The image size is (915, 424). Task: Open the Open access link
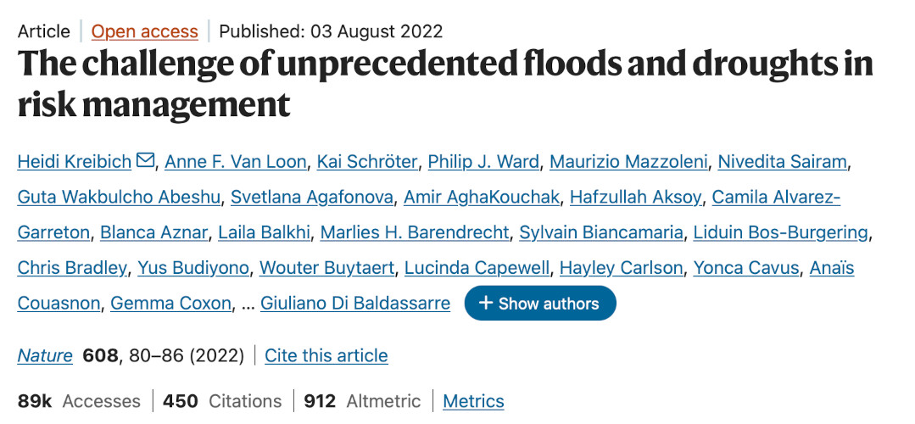[144, 32]
